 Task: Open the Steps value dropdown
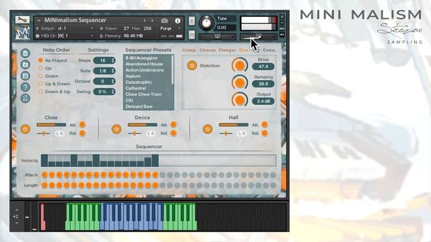coord(104,61)
